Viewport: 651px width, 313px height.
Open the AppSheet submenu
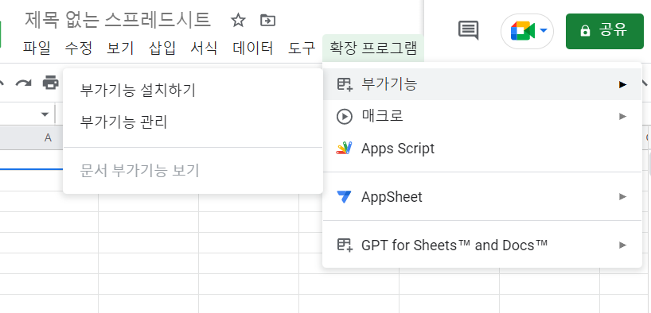482,196
